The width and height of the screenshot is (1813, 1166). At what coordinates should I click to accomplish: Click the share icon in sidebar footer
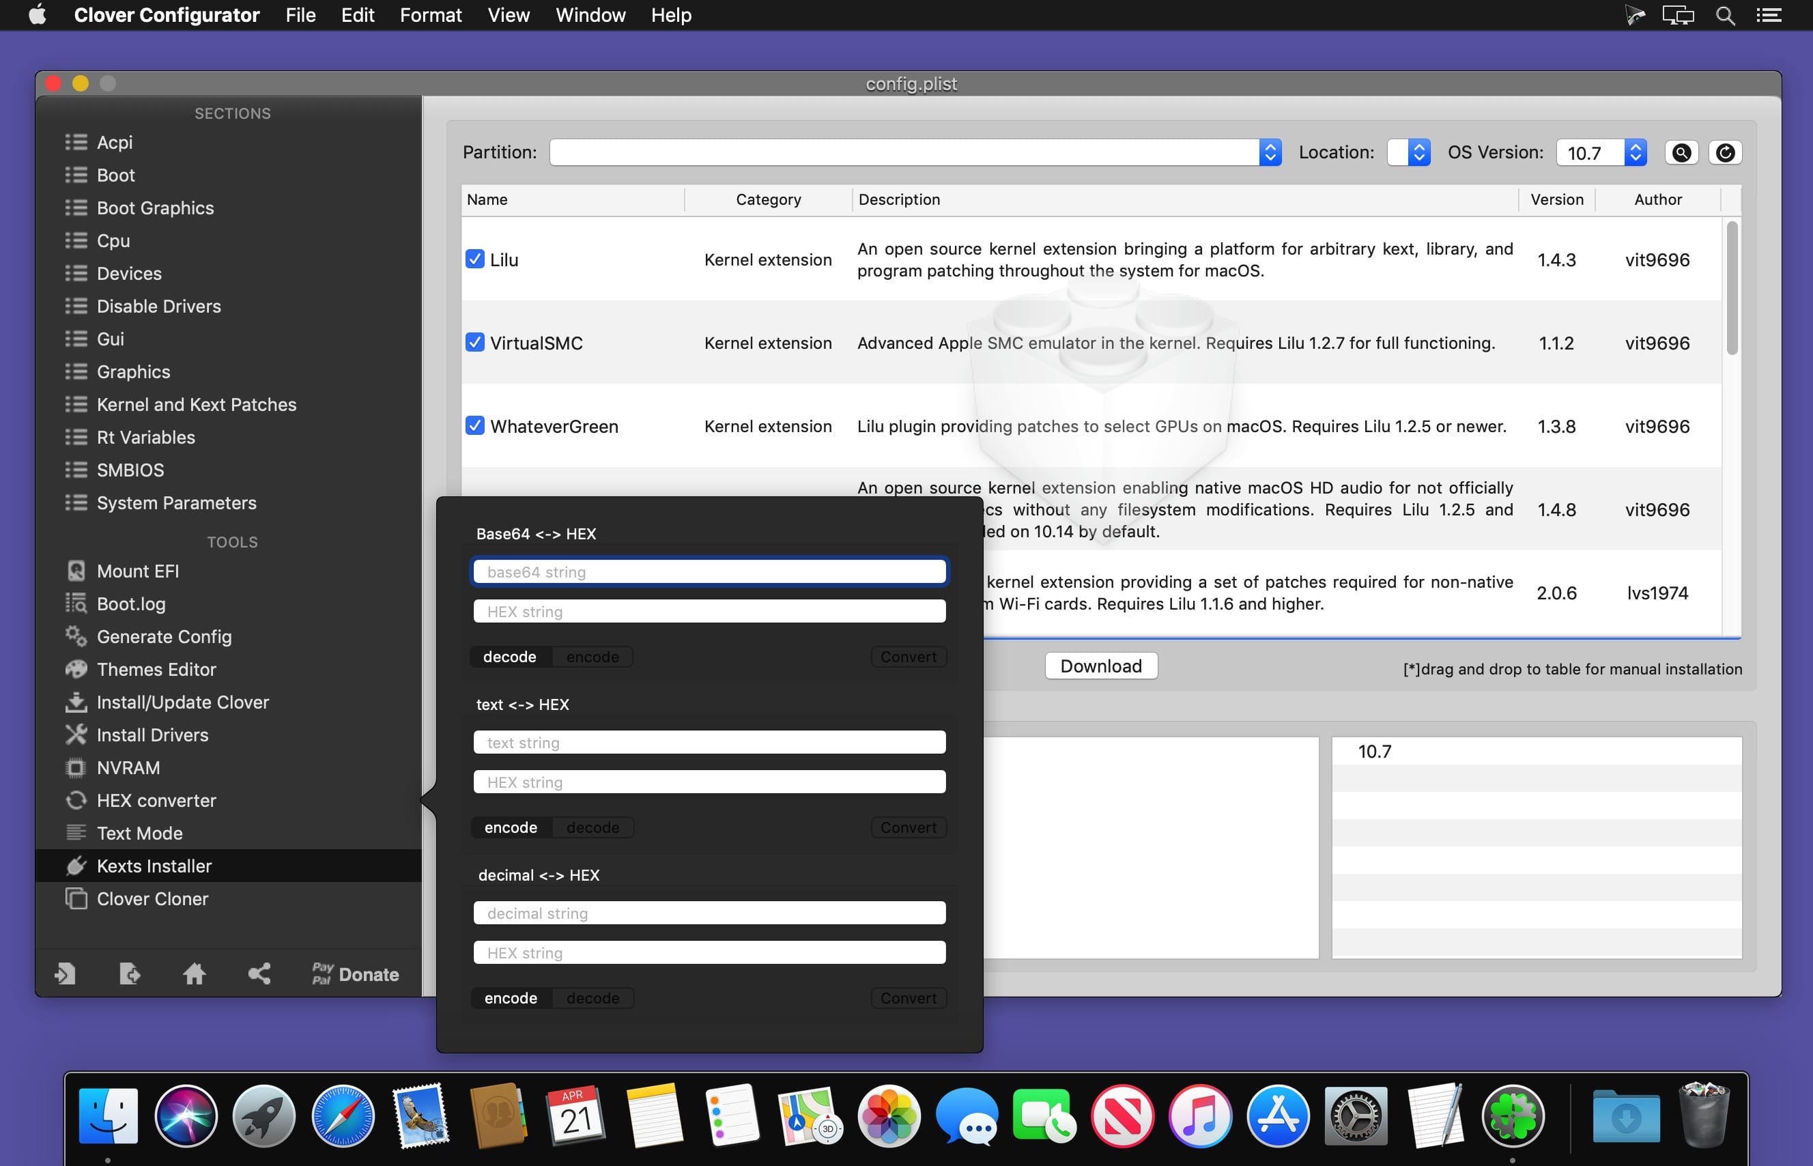tap(259, 974)
